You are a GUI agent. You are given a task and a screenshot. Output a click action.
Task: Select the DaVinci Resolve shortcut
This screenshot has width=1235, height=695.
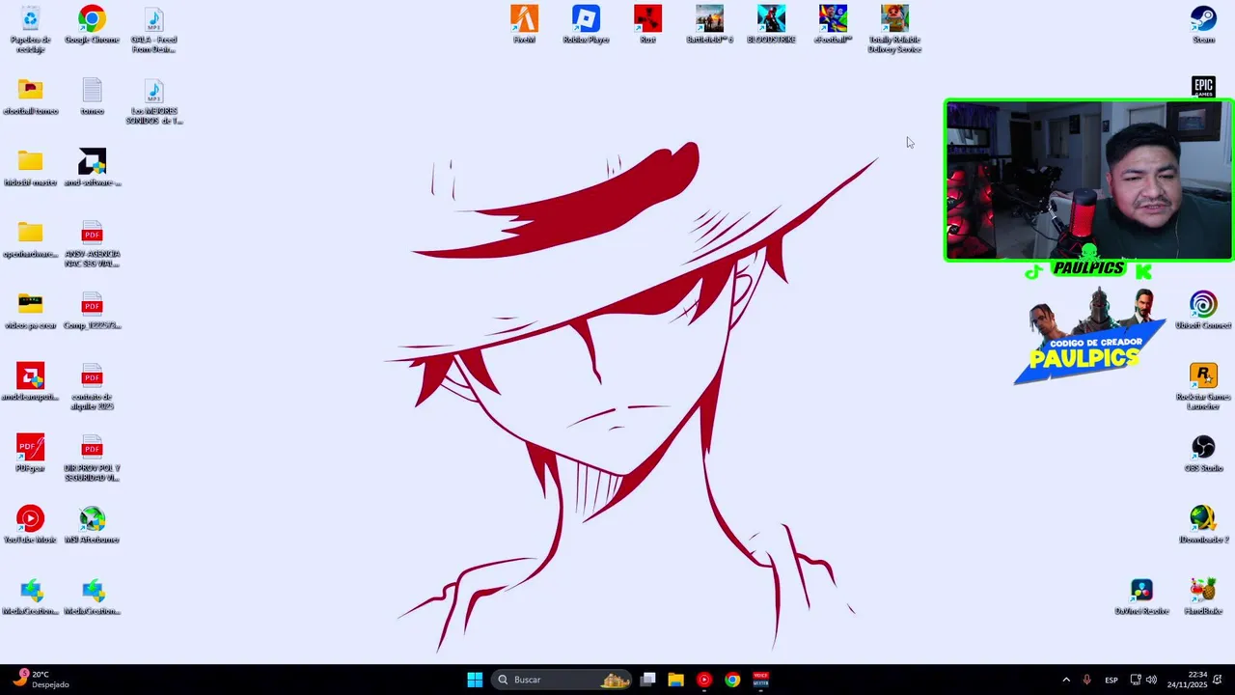(1141, 597)
